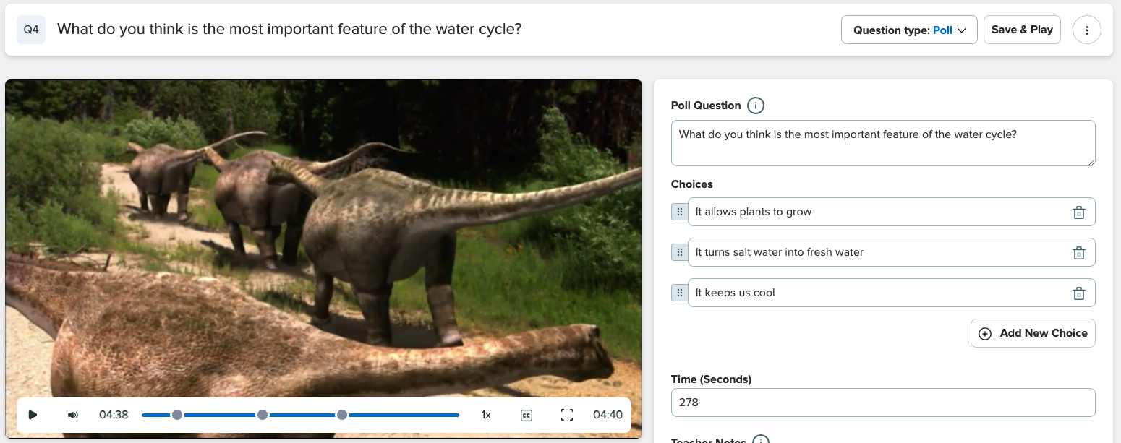Click the current time 04:38 label
Screen dimensions: 1121x443
click(114, 415)
